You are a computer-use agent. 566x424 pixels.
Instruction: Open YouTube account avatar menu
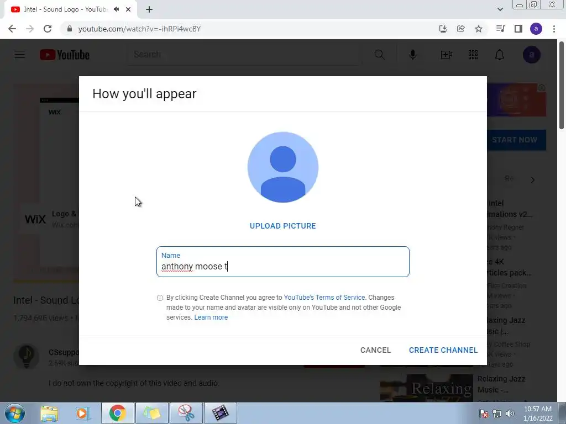point(531,55)
